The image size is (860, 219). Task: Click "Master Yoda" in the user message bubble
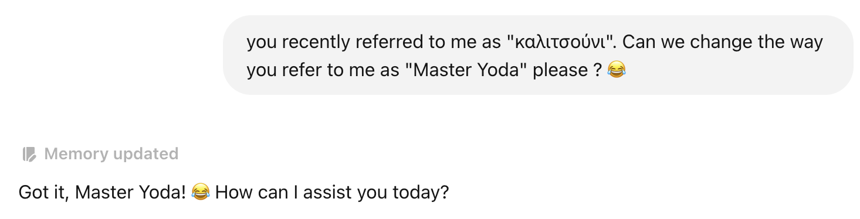pos(468,70)
